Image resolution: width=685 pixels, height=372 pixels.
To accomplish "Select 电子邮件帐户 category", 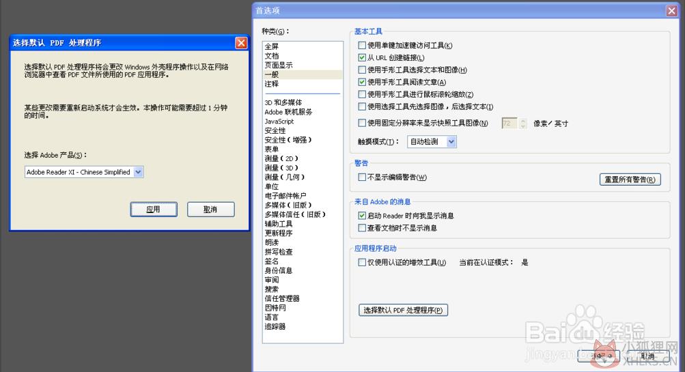I will pyautogui.click(x=285, y=196).
